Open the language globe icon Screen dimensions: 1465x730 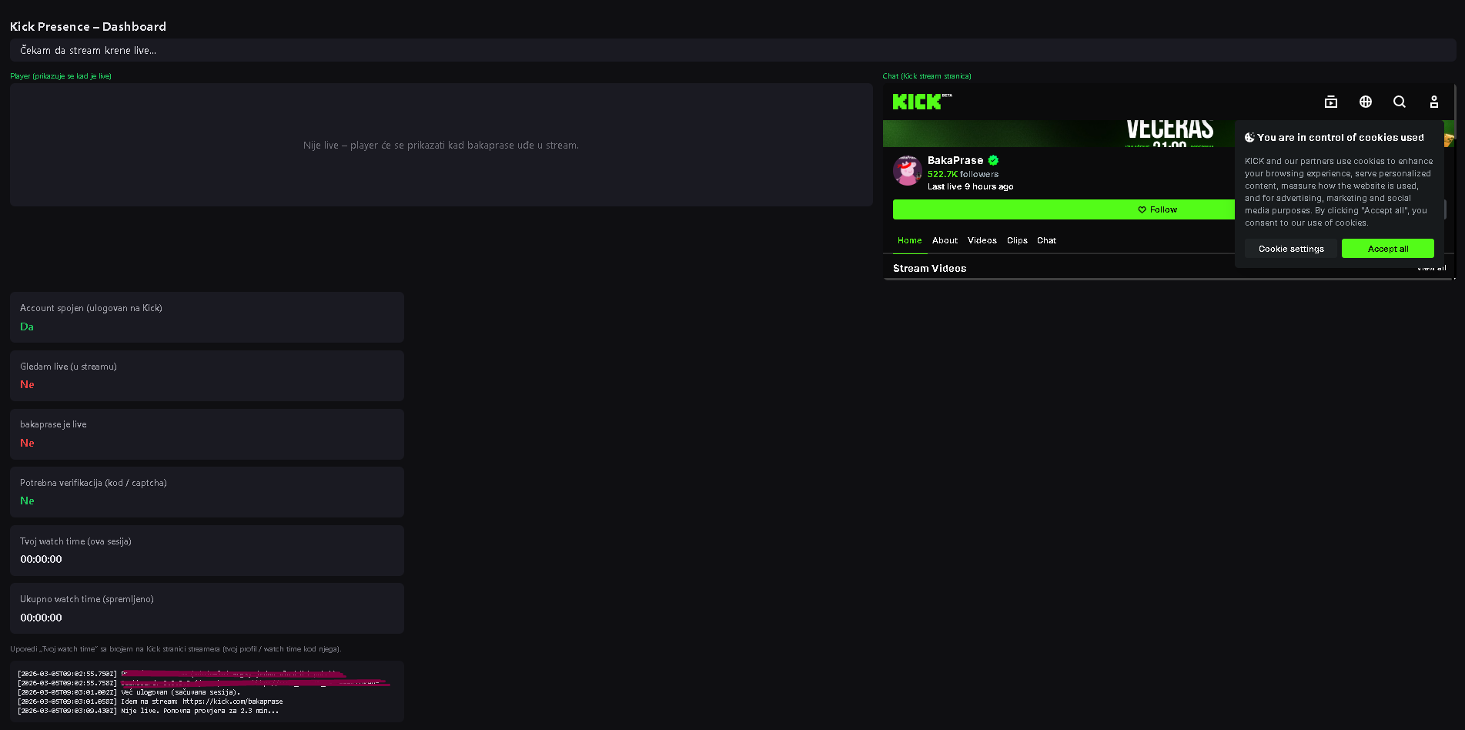1365,102
